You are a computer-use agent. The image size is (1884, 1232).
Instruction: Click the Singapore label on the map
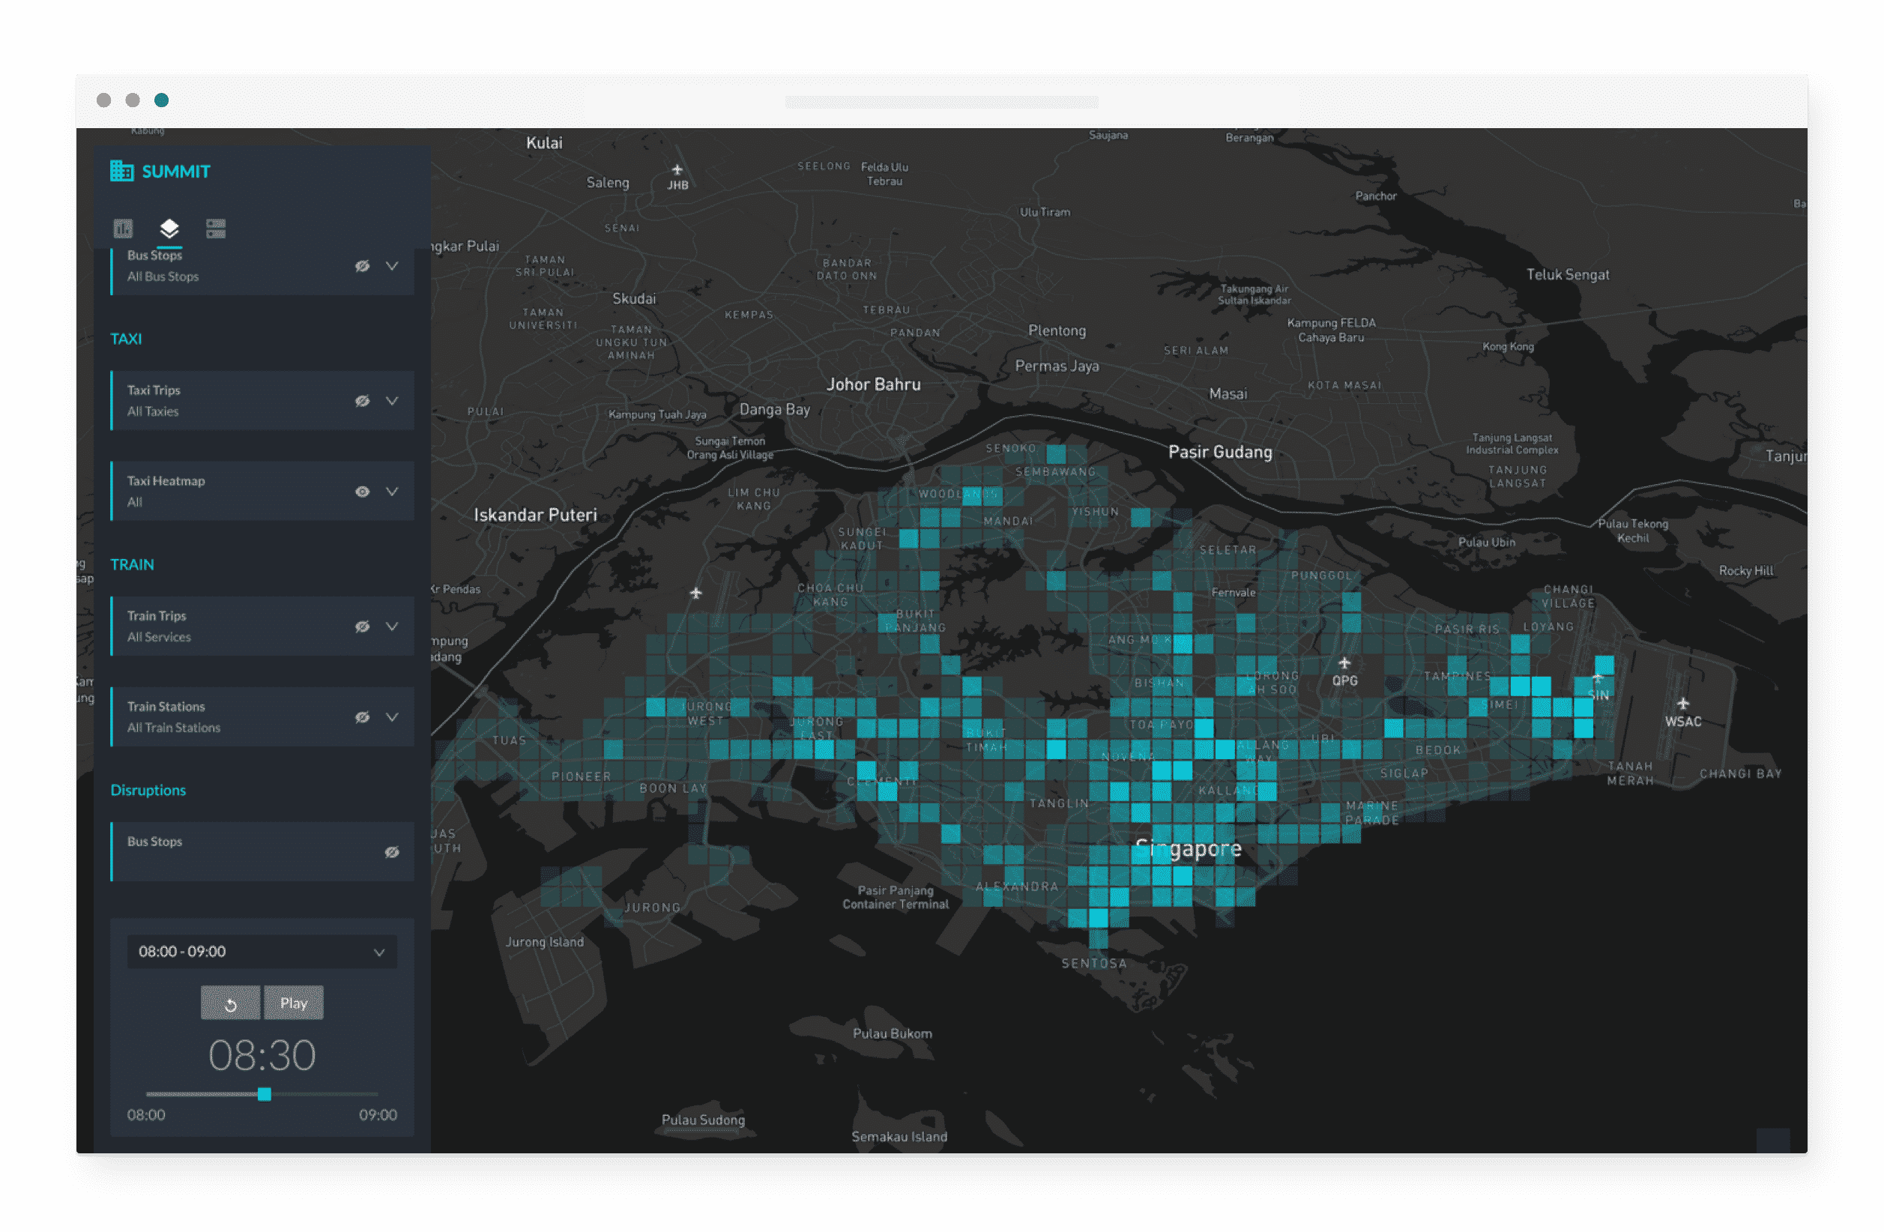1189,848
